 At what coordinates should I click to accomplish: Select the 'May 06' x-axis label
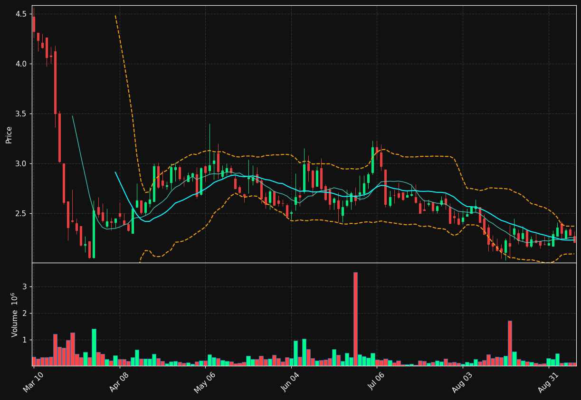point(205,382)
